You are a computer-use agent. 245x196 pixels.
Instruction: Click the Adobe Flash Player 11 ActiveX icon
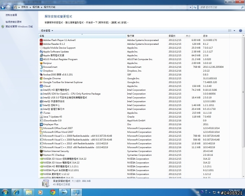click(41, 40)
